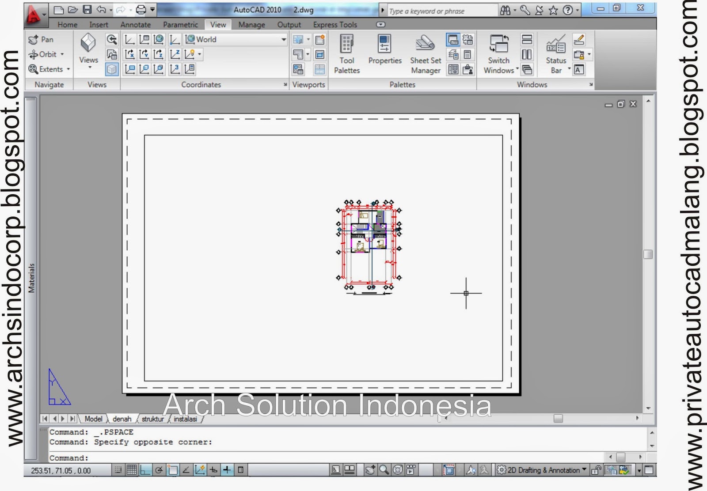Image resolution: width=707 pixels, height=491 pixels.
Task: Switch to the Insert ribbon tab
Action: coord(99,25)
